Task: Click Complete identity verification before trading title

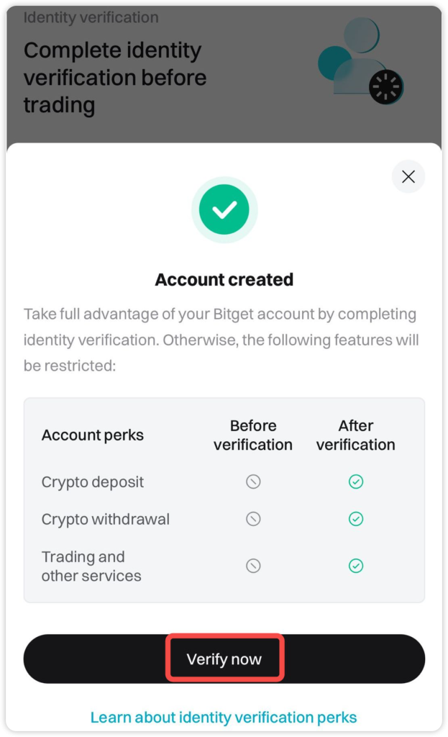Action: coord(115,78)
